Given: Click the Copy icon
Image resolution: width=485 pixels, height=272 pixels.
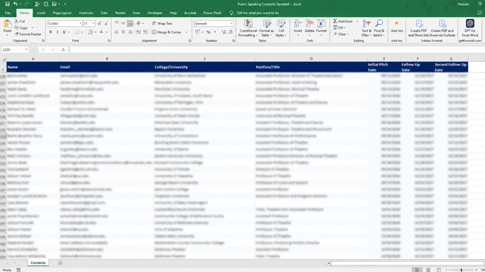Looking at the screenshot, I should point(17,28).
